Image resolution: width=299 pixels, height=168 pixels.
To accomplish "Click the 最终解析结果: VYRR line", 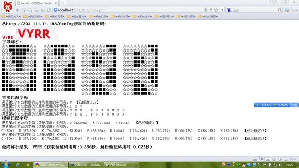I will 77,147.
